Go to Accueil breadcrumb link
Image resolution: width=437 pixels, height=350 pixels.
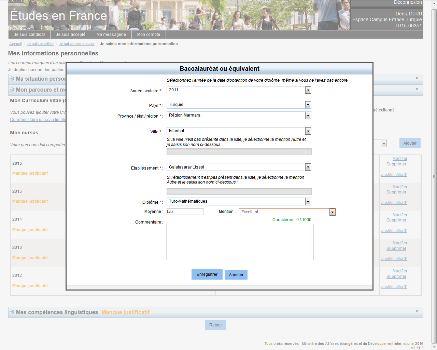(x=15, y=44)
